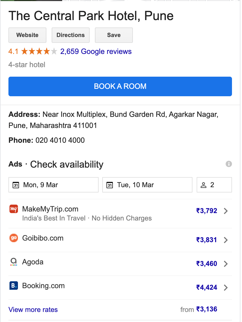Click the orange star rating
Screen dimensions: 242x322
point(39,51)
